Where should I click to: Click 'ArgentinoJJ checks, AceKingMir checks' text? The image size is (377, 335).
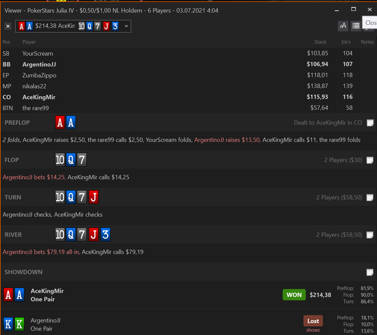click(x=52, y=215)
